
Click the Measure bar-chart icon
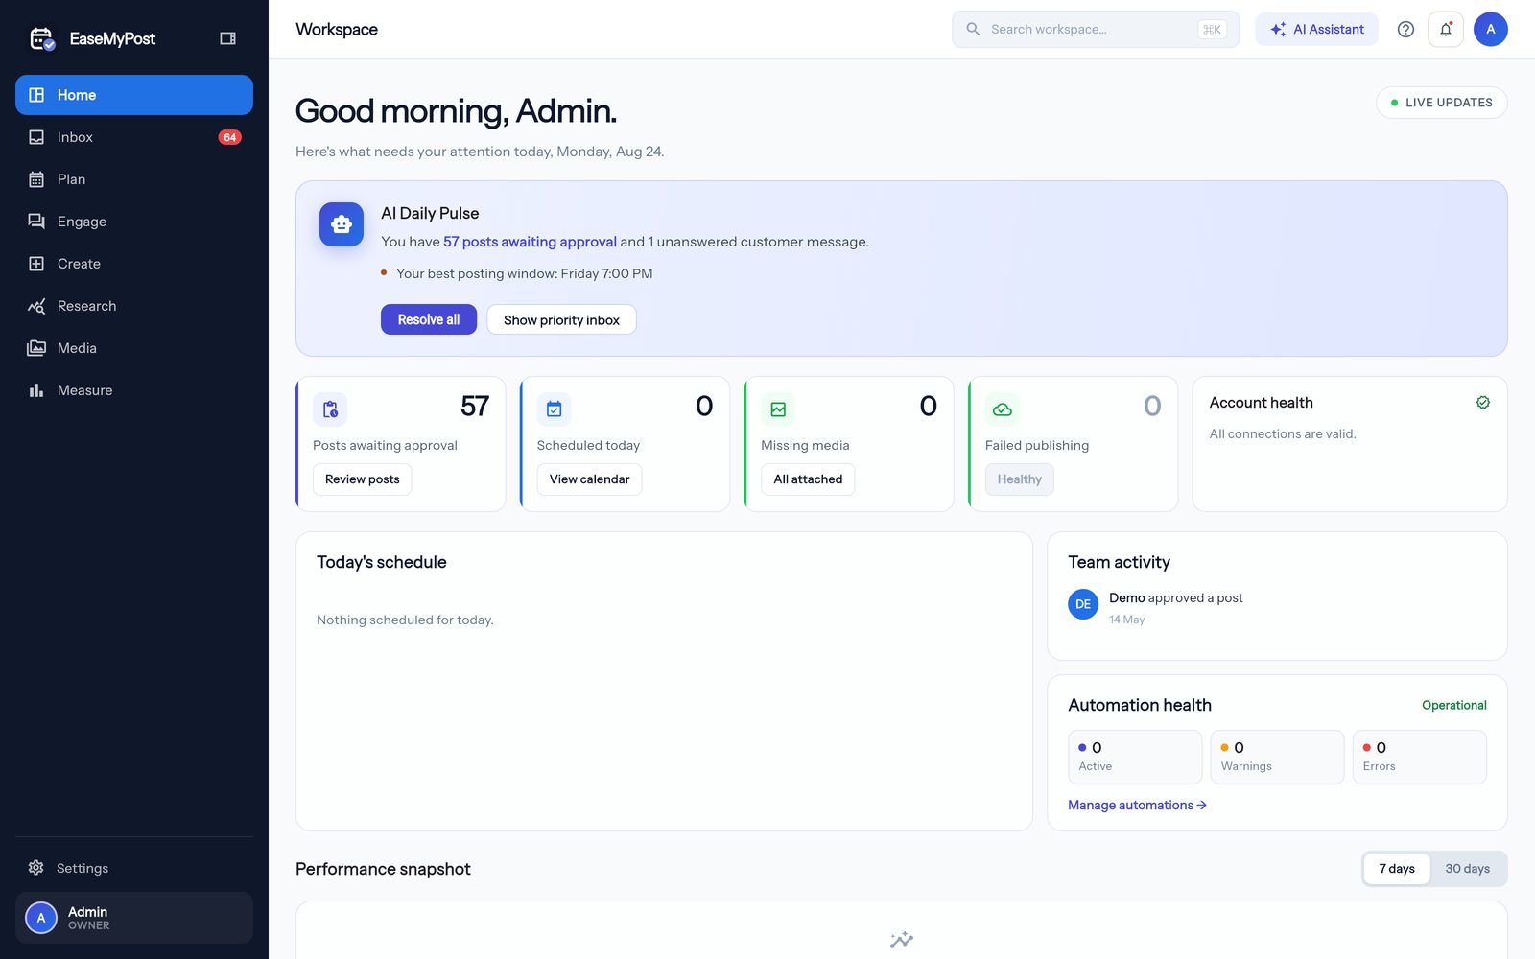[36, 390]
